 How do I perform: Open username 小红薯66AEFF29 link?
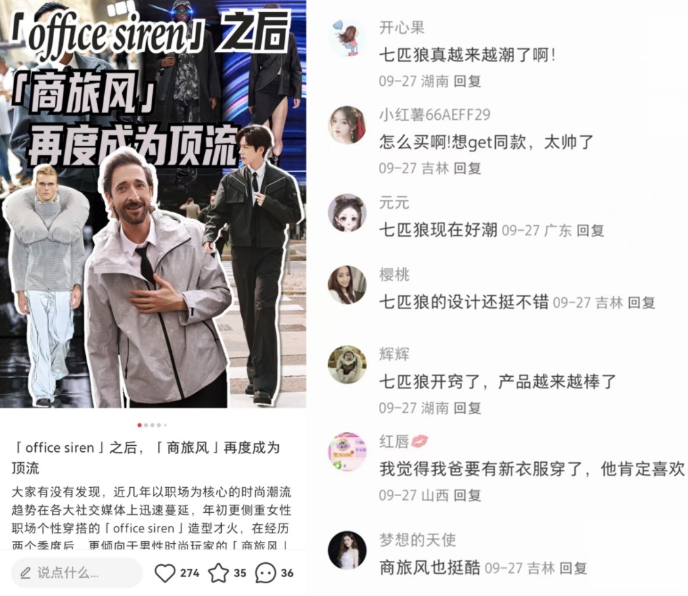coord(434,114)
